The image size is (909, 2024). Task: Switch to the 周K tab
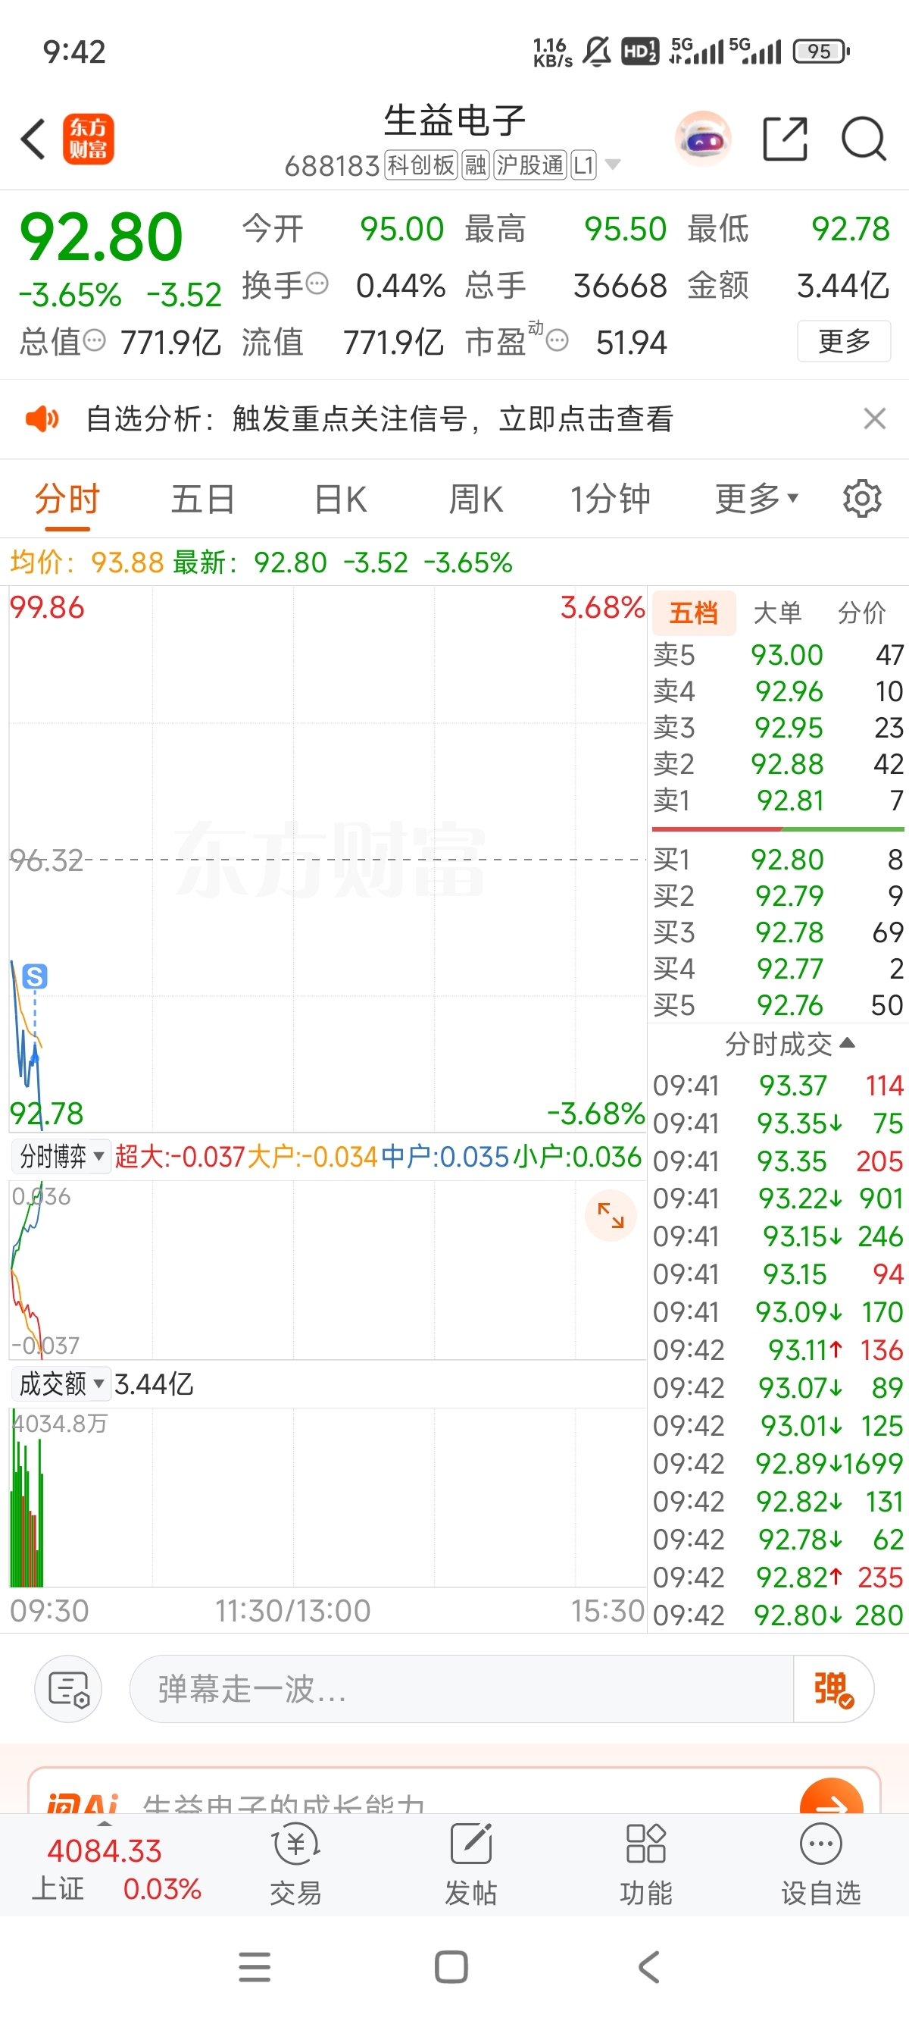tap(476, 500)
